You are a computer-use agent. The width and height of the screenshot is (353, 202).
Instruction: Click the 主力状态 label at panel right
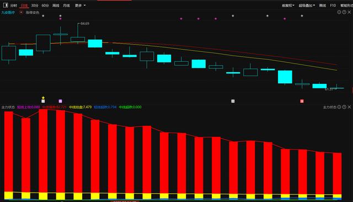point(330,107)
